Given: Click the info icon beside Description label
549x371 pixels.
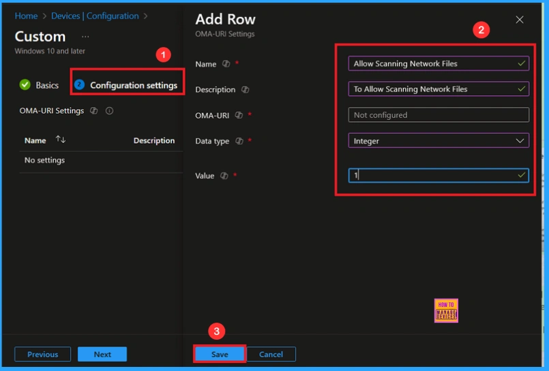Looking at the screenshot, I should [245, 90].
